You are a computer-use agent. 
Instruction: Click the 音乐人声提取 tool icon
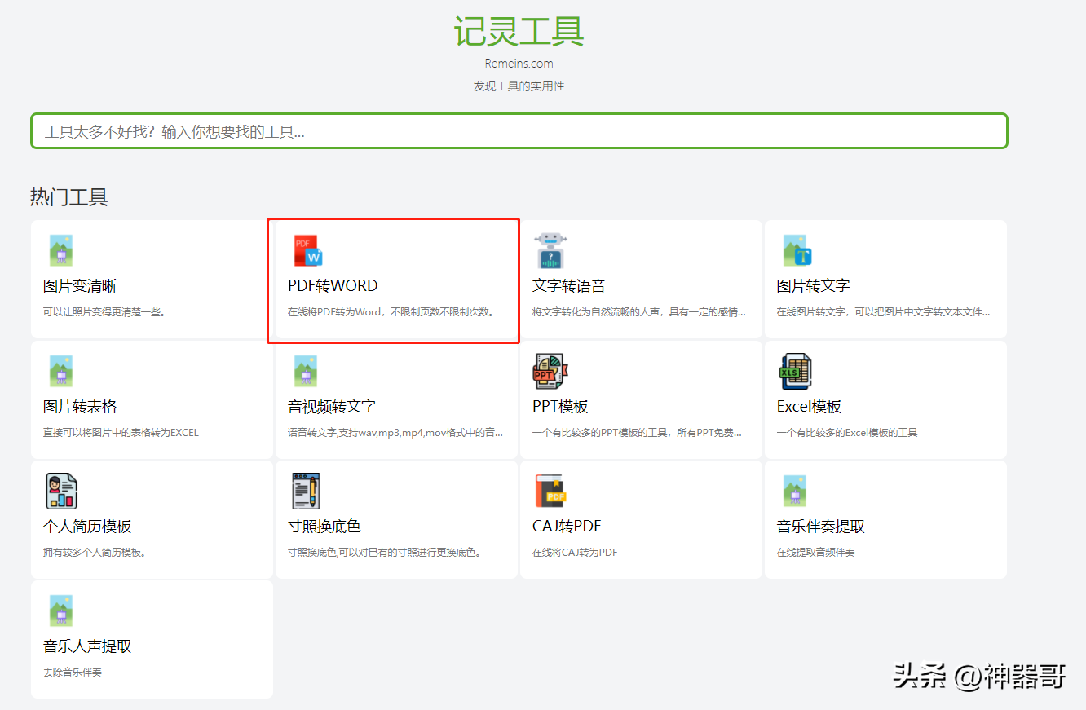coord(60,610)
